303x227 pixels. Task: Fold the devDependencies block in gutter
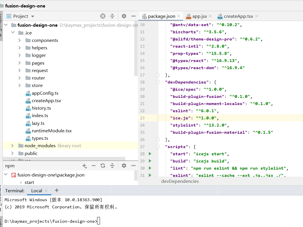pyautogui.click(x=158, y=82)
